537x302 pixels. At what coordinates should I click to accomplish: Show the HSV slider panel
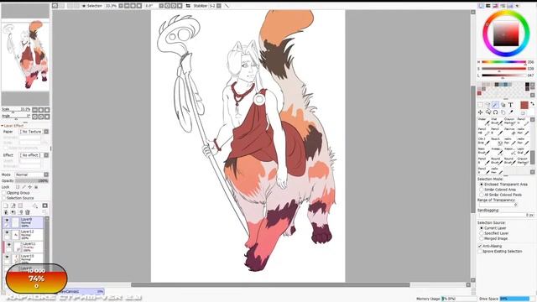495,6
